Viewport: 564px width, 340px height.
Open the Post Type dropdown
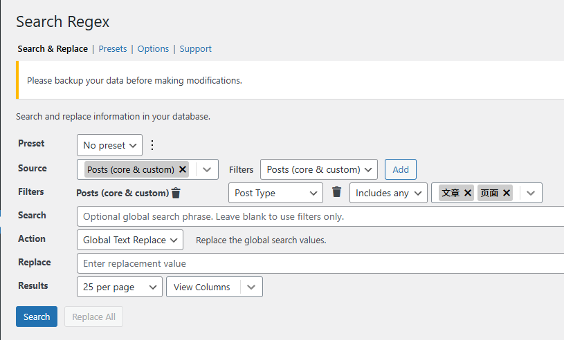[275, 193]
